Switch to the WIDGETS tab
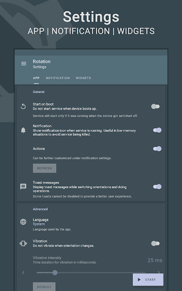 pos(84,78)
